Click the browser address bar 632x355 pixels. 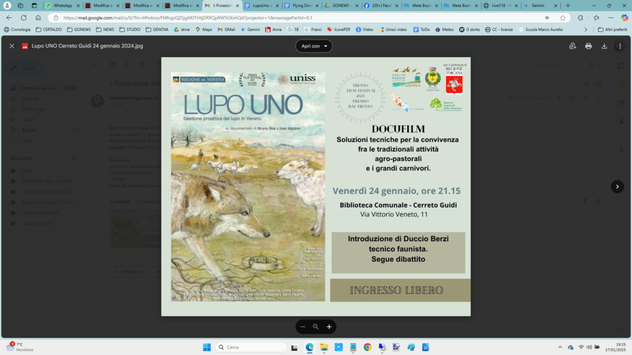[x=296, y=18]
